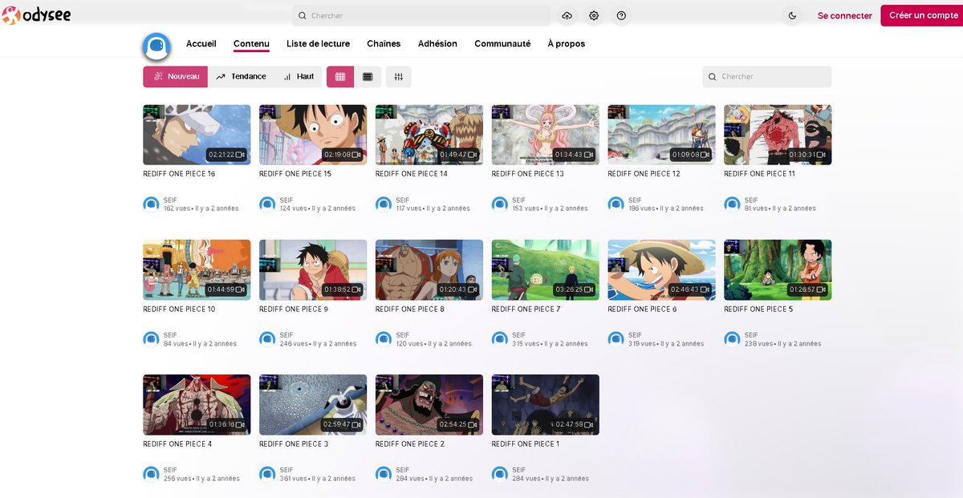Click Créer un compte button
The width and height of the screenshot is (963, 498).
click(x=921, y=15)
